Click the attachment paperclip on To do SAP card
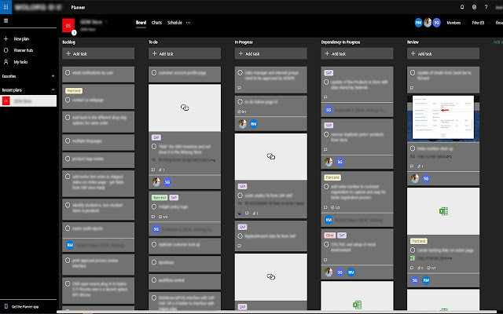This screenshot has width=503, height=314. coord(160,170)
